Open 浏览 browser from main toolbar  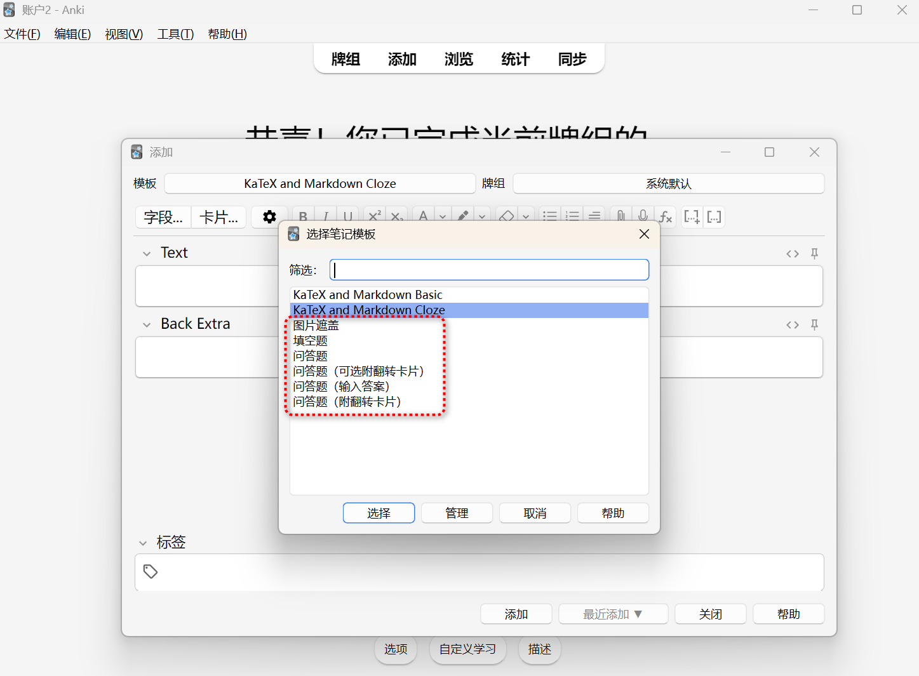point(459,59)
